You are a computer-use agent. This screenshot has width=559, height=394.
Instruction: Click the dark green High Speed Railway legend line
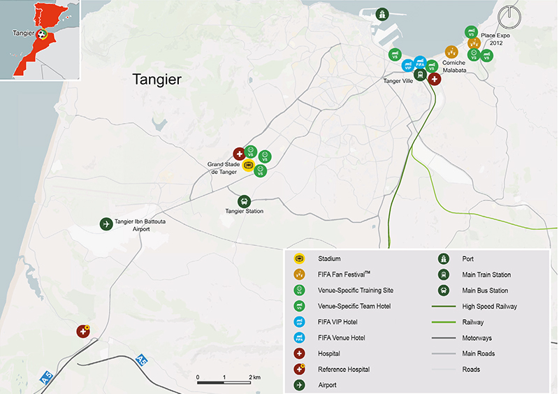pos(444,306)
